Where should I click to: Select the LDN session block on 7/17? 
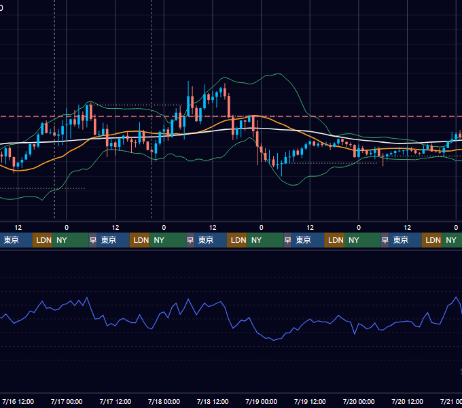(x=140, y=240)
